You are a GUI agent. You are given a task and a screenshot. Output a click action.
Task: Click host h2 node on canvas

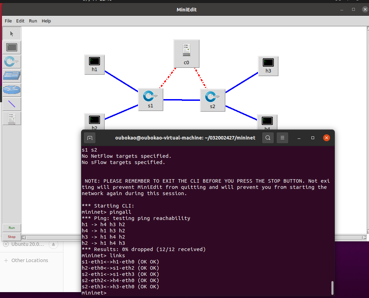click(94, 122)
